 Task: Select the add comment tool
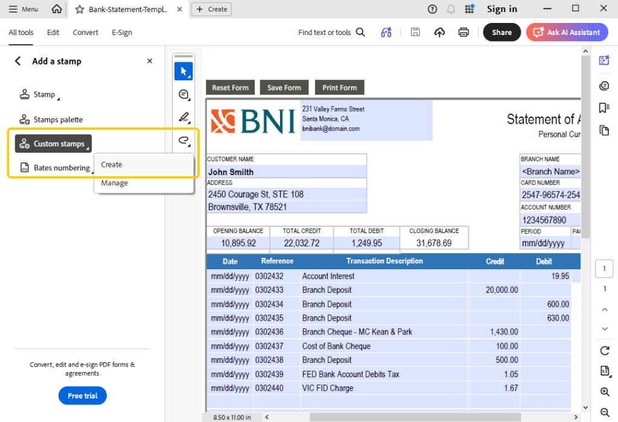[x=183, y=95]
